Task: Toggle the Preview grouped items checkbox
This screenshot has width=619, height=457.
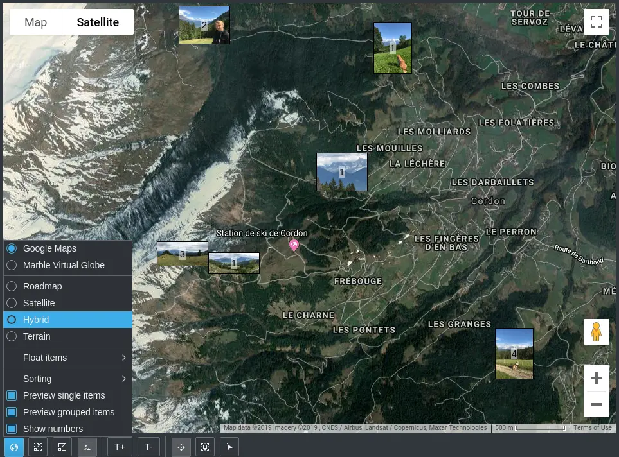Action: click(10, 412)
